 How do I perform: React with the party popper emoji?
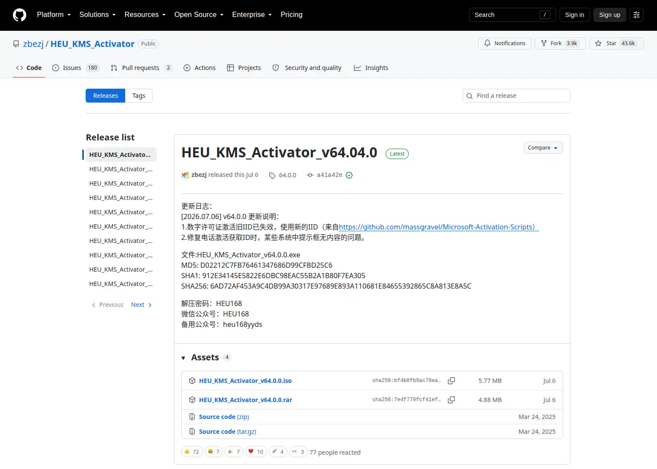pos(234,452)
